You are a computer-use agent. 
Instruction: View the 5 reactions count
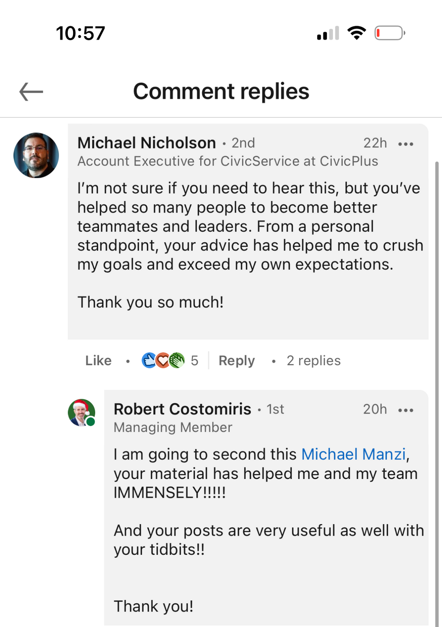pyautogui.click(x=194, y=361)
